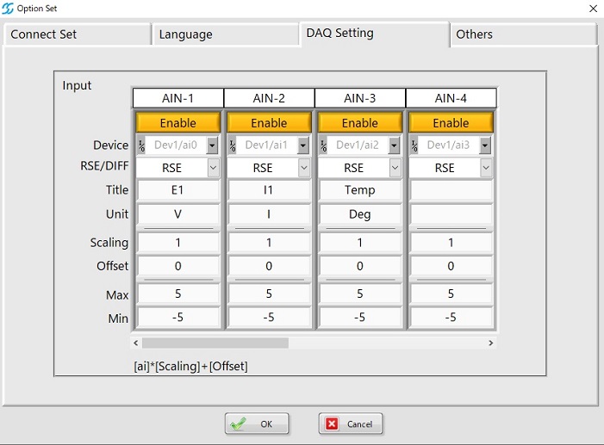
Task: Click the AIN-2 device channel browse icon
Action: coord(232,145)
